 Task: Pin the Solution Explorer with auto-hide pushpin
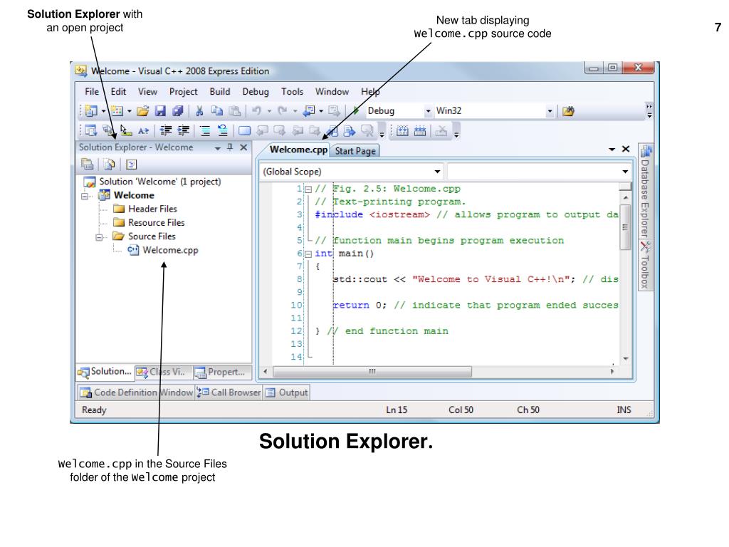(230, 147)
